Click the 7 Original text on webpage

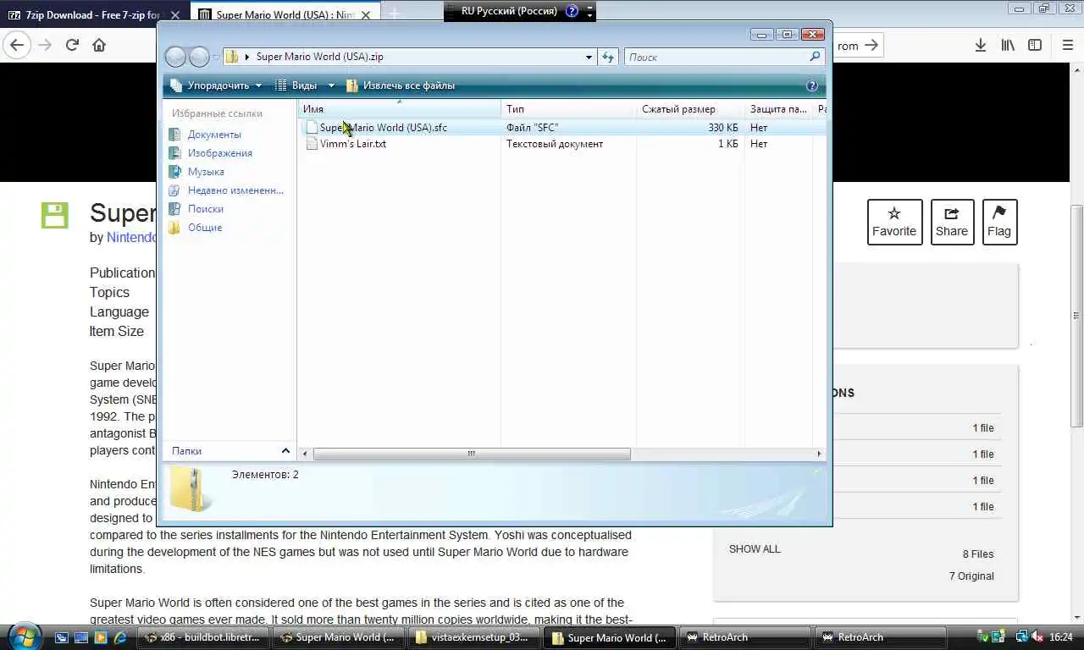tap(971, 576)
